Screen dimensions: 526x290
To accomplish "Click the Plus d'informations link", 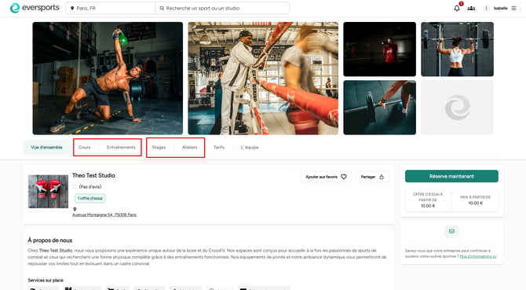I will 477,256.
